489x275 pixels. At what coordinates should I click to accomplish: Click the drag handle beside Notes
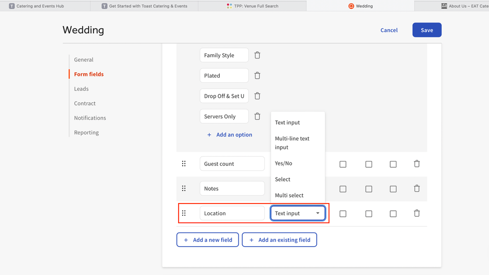coord(184,188)
